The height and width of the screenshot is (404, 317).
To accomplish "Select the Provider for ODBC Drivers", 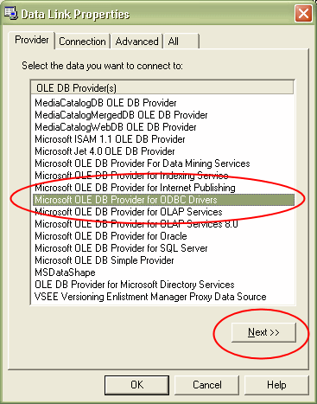I will click(x=163, y=200).
